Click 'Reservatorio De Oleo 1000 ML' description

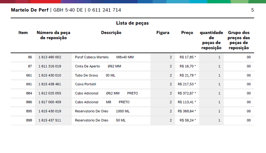point(102,111)
